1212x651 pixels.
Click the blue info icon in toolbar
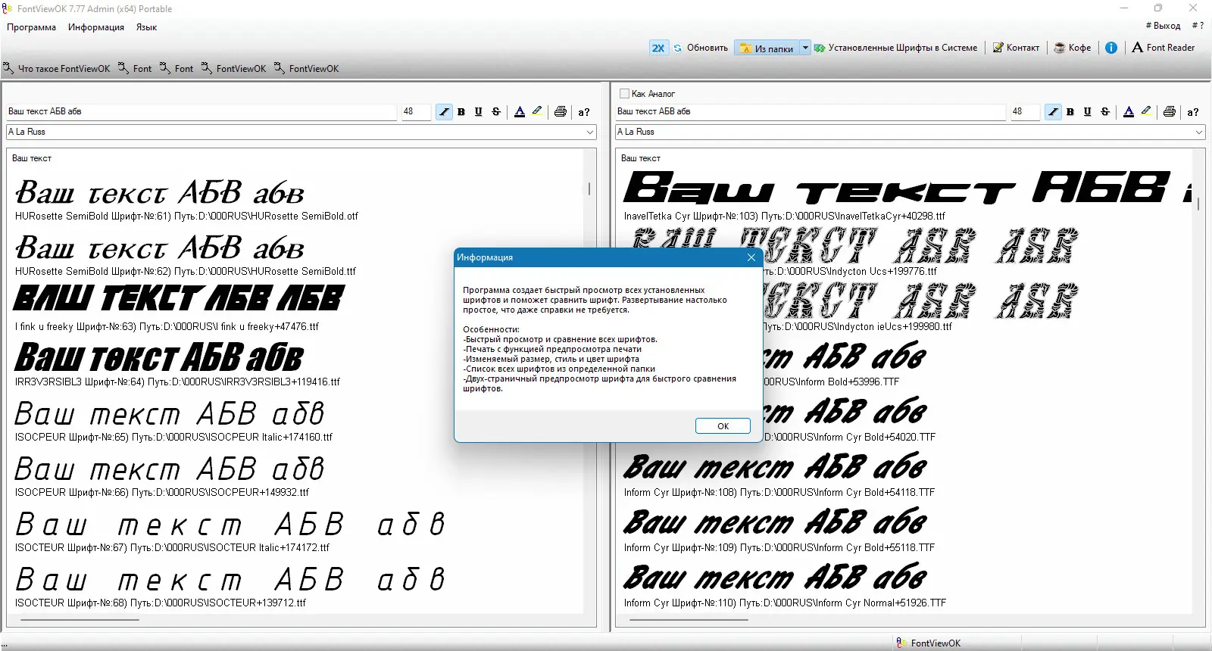tap(1111, 48)
